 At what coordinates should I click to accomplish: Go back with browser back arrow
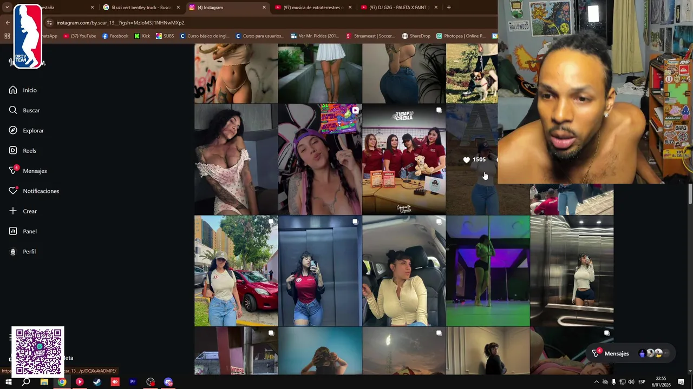(8, 23)
